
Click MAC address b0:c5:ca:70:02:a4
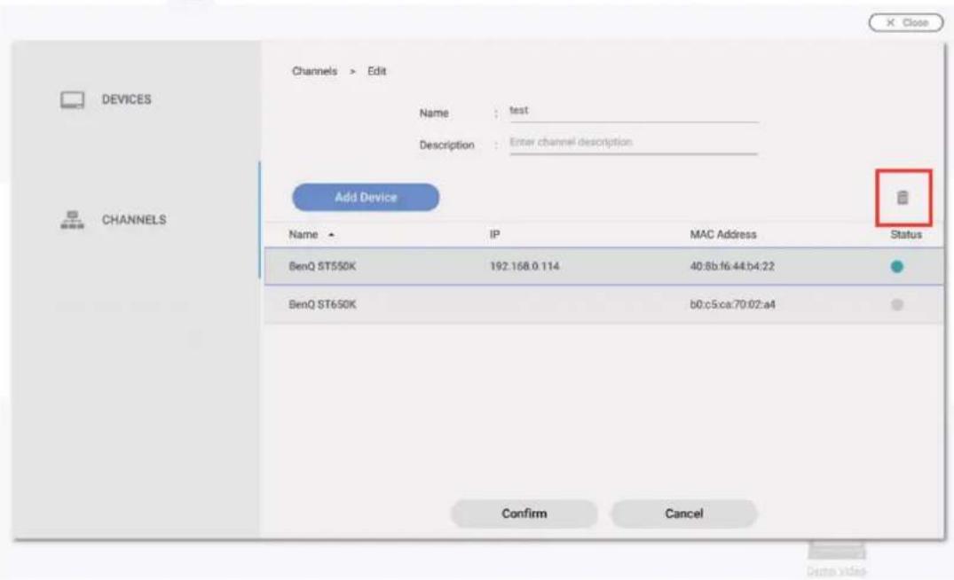732,304
